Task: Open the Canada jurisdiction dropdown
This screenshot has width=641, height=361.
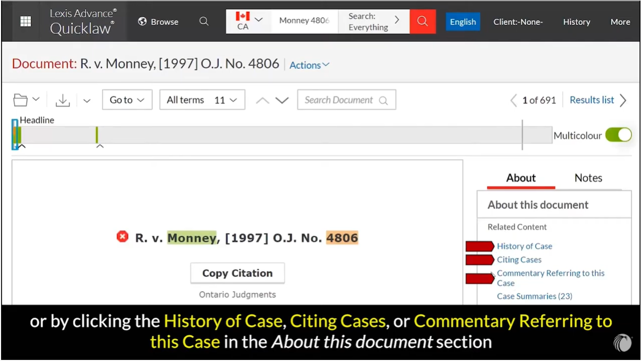Action: click(249, 21)
